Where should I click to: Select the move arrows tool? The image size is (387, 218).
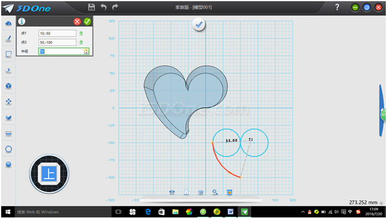pyautogui.click(x=8, y=101)
